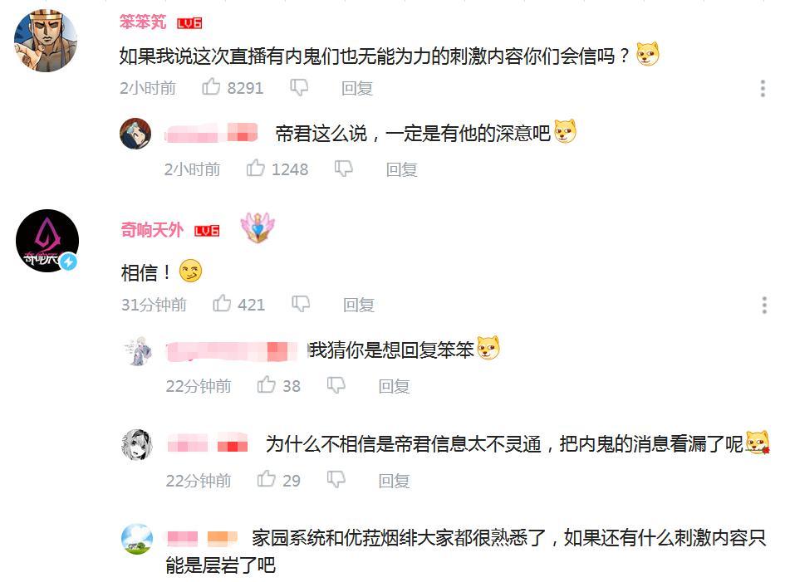
Task: Click the winged badge beside 奇响天外
Action: pyautogui.click(x=258, y=227)
